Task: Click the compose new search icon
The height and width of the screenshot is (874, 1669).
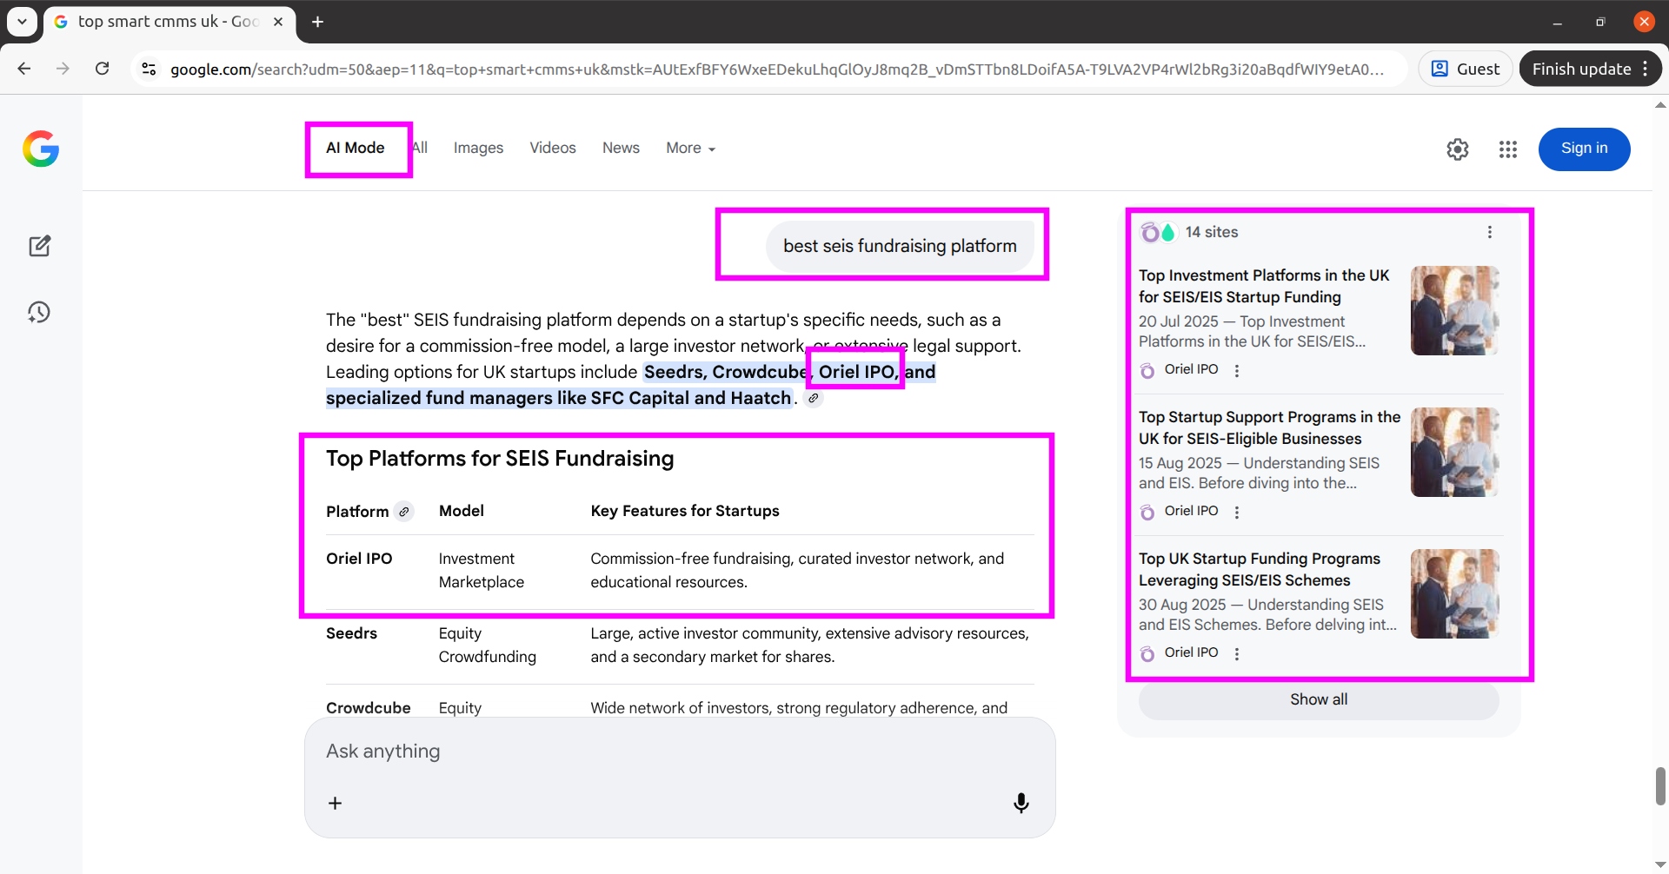Action: pyautogui.click(x=40, y=246)
